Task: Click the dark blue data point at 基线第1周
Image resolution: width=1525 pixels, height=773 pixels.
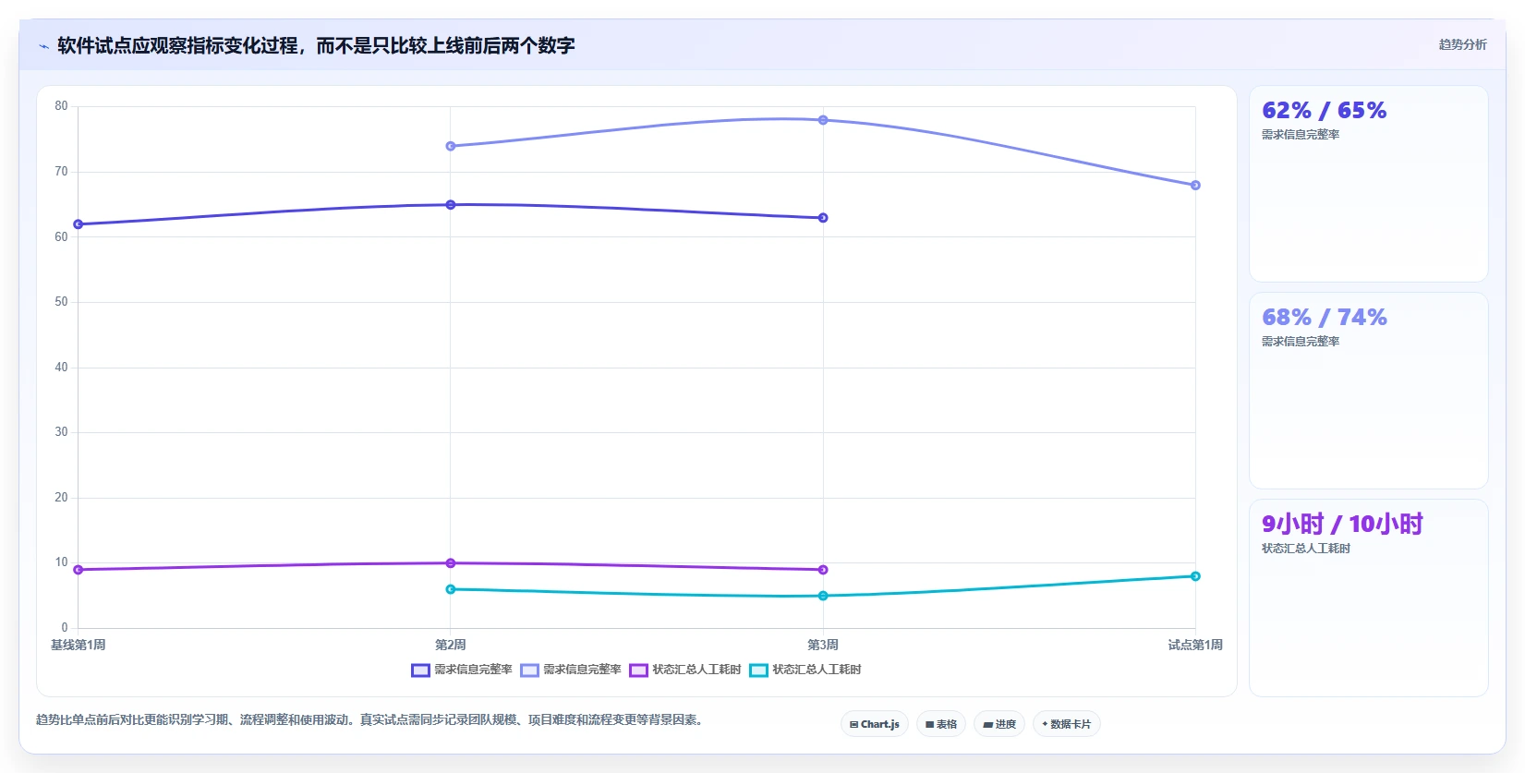Action: click(x=79, y=224)
